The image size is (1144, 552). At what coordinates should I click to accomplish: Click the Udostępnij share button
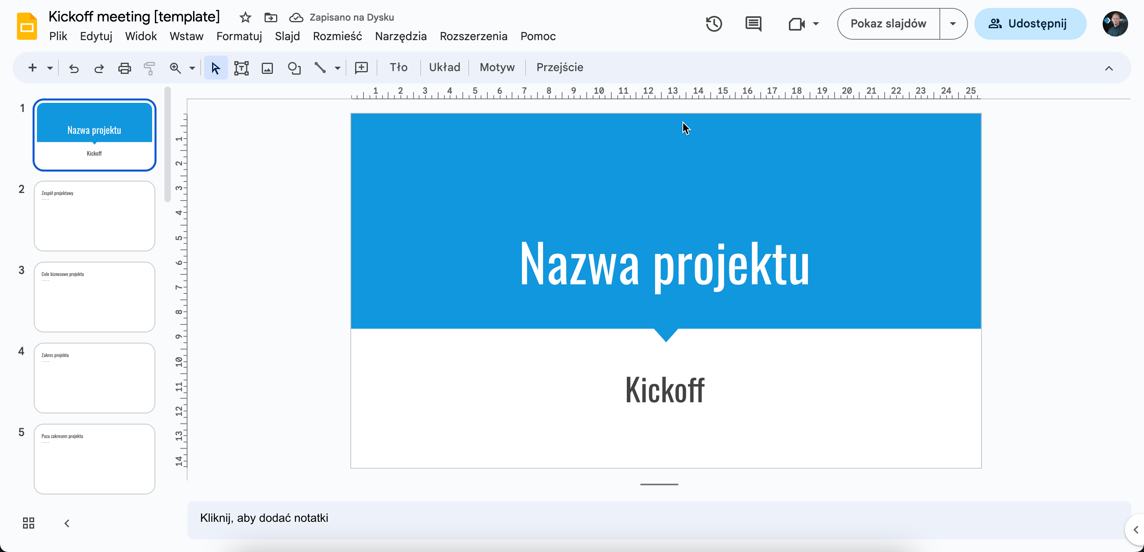point(1030,24)
